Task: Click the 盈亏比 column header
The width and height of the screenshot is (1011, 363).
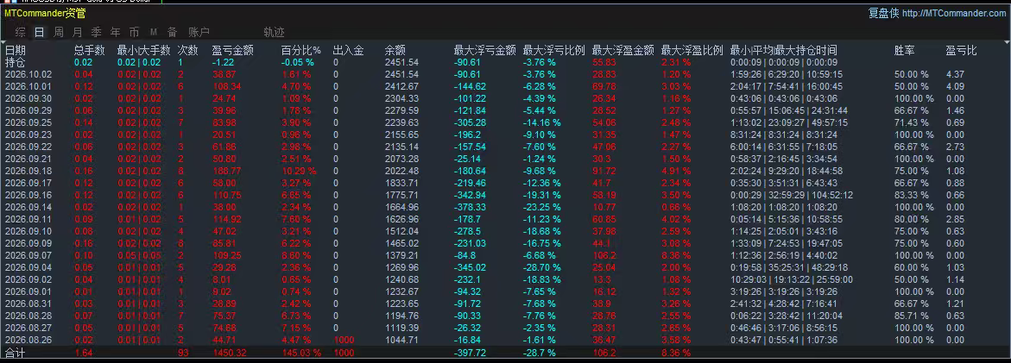Action: 961,50
